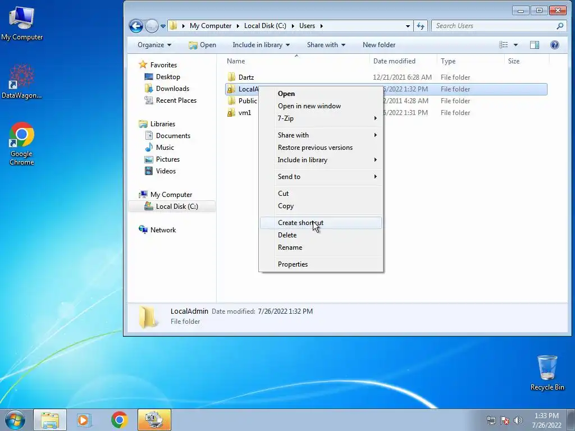Screen dimensions: 575x431
Task: Open the Recycle Bin on desktop
Action: tap(547, 373)
